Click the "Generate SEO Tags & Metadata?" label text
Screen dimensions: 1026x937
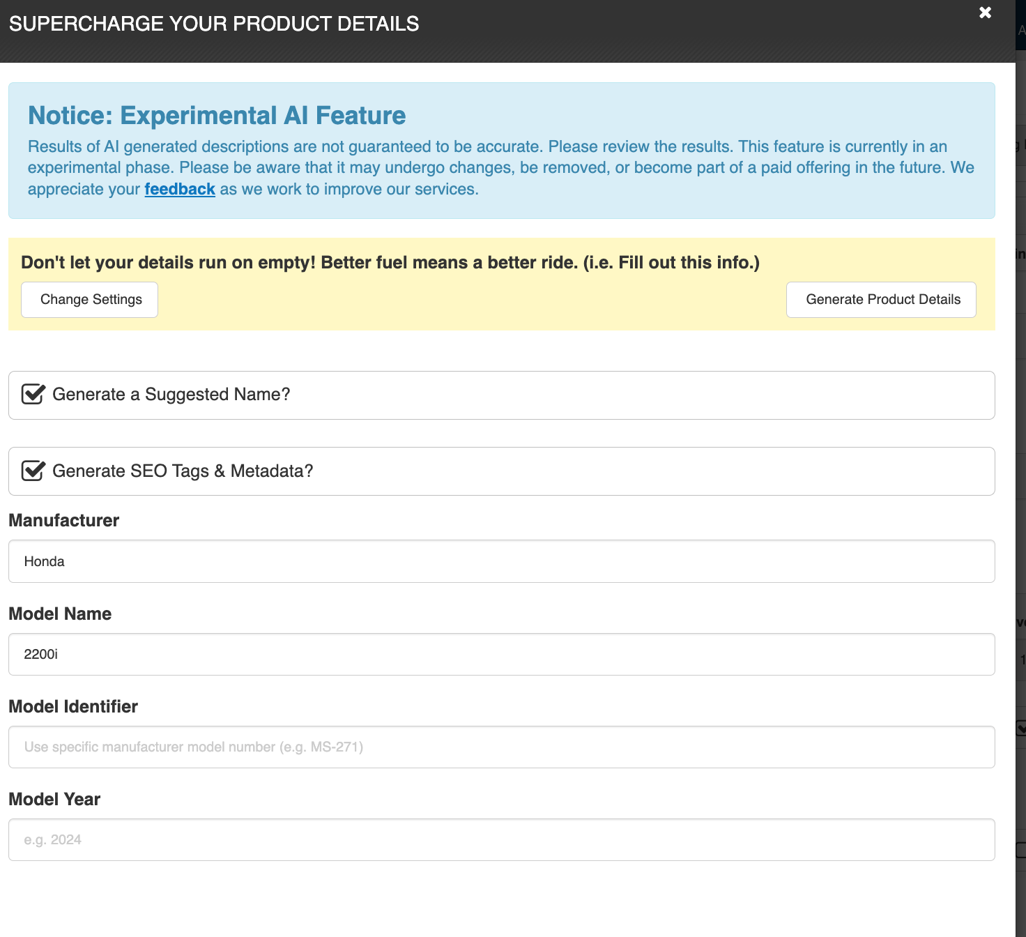pos(183,471)
